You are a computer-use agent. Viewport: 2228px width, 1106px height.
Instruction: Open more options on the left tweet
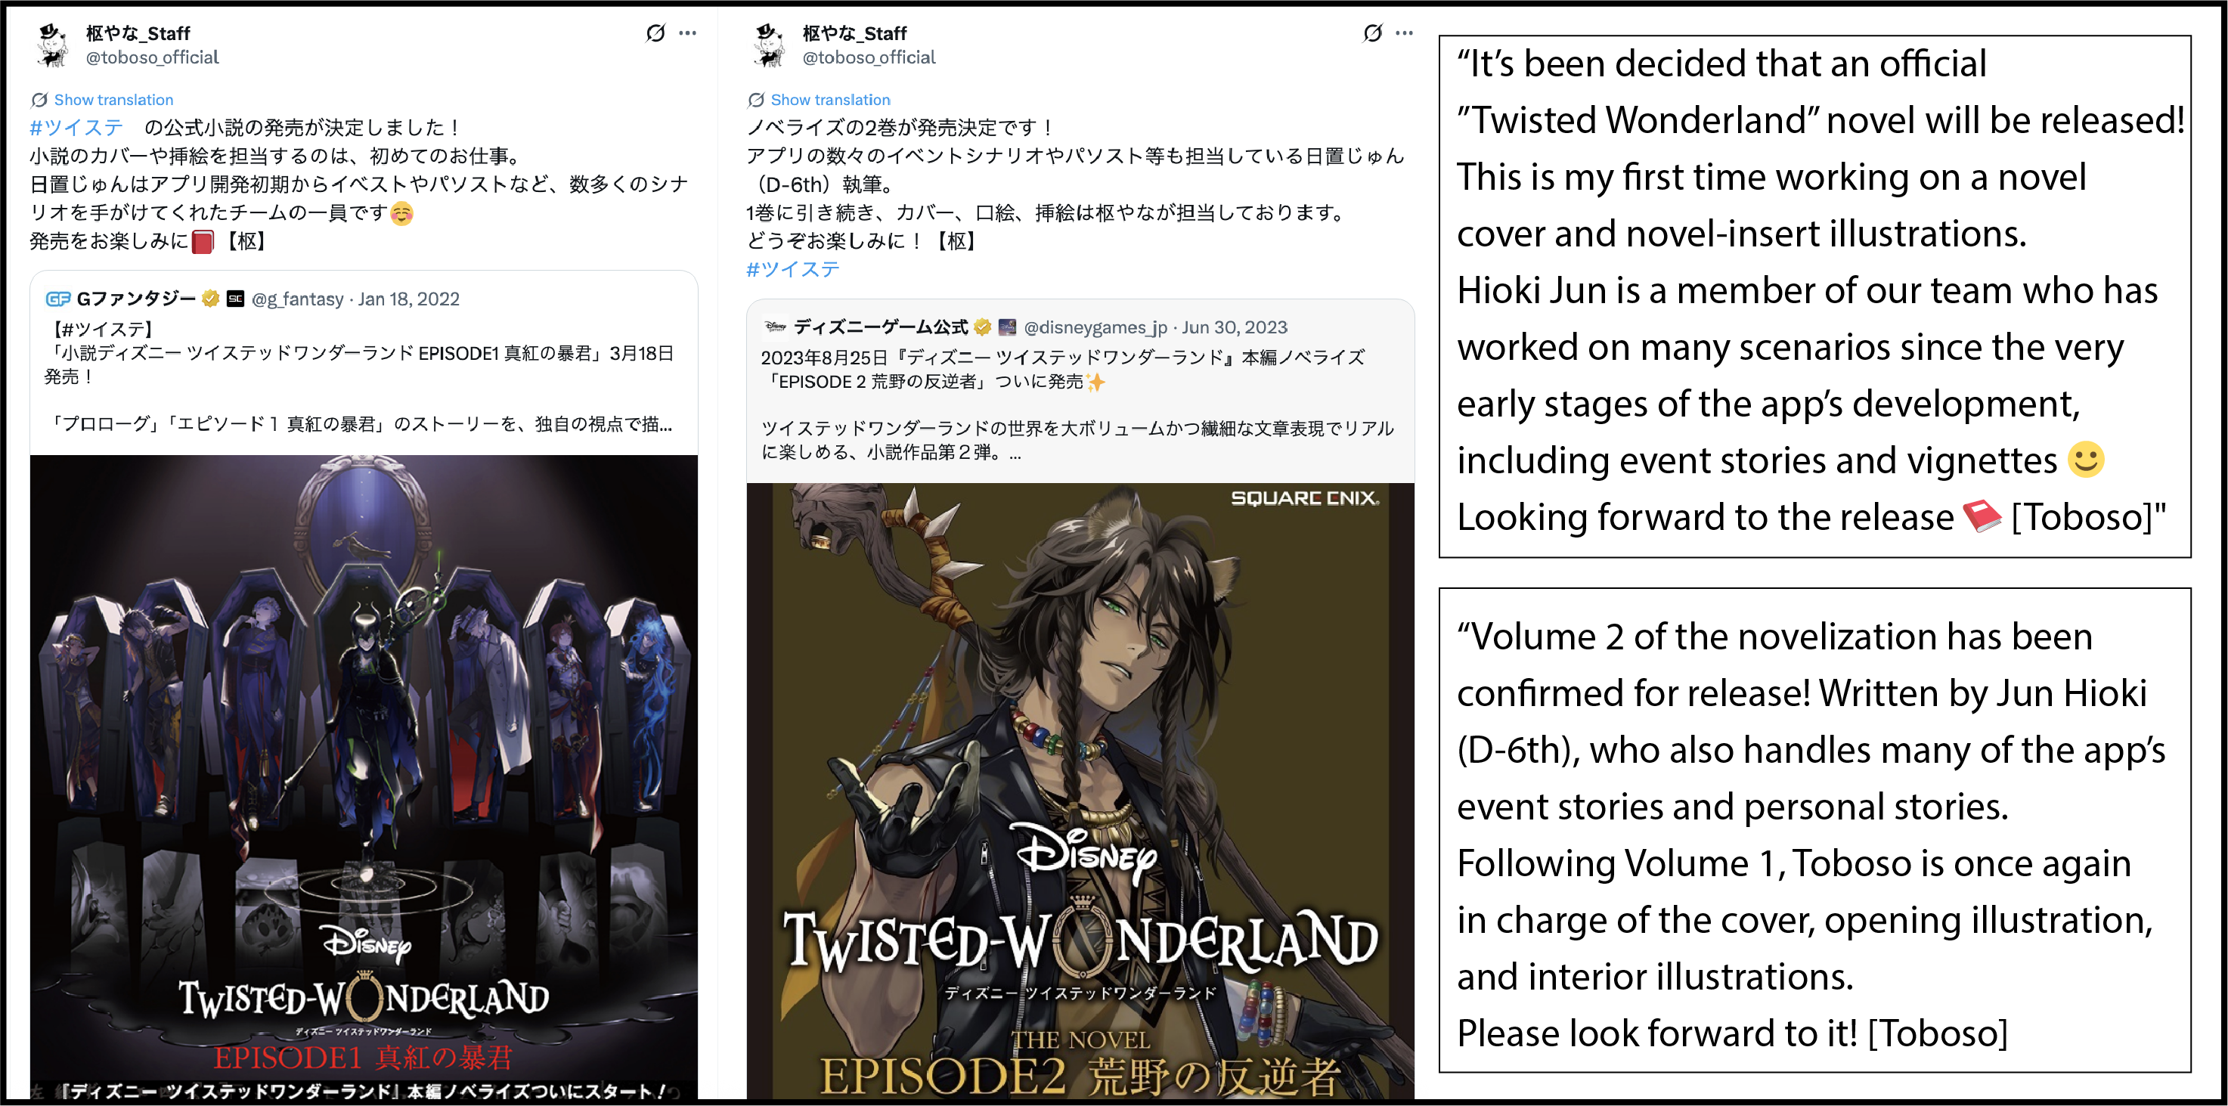(x=687, y=33)
